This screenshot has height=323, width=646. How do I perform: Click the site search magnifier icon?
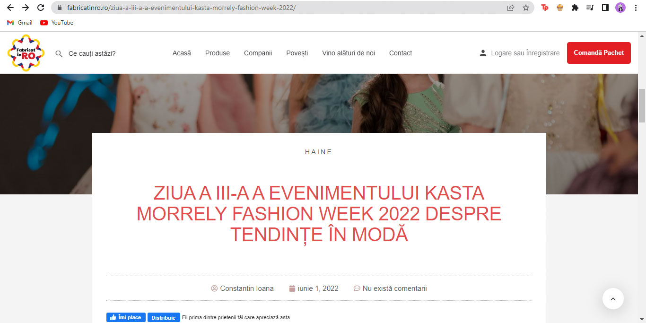click(59, 53)
